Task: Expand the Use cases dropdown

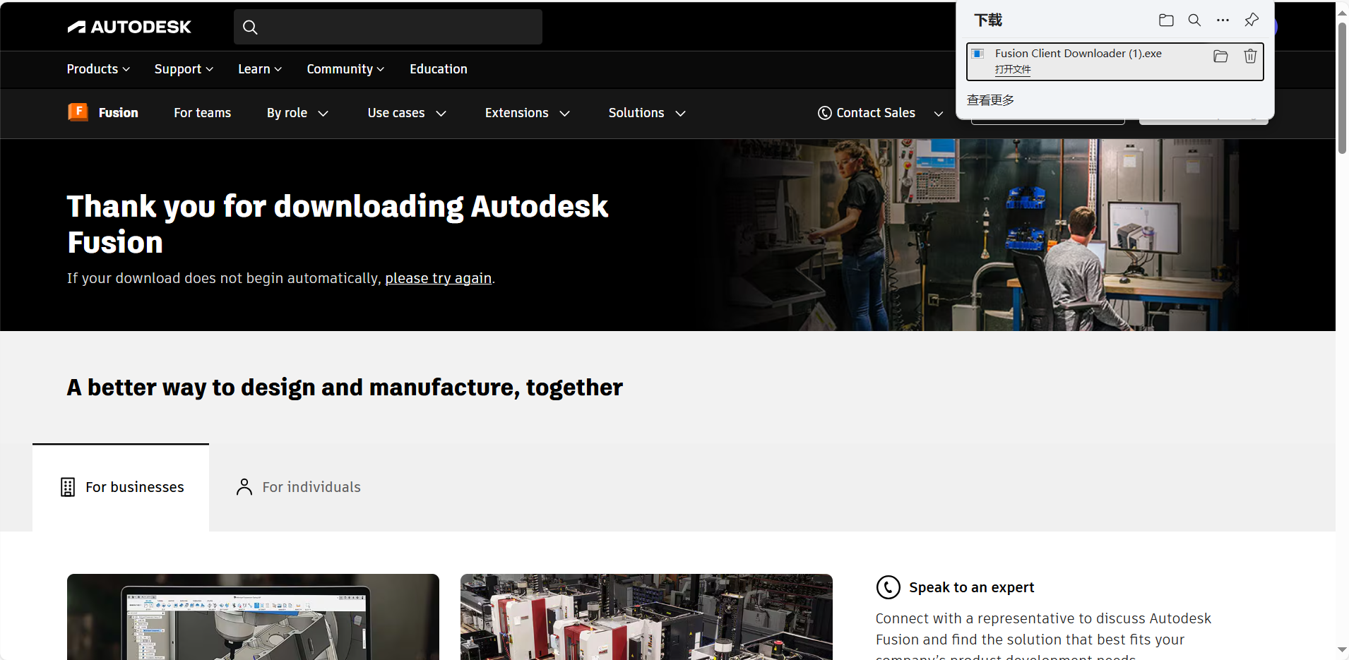Action: pyautogui.click(x=407, y=113)
